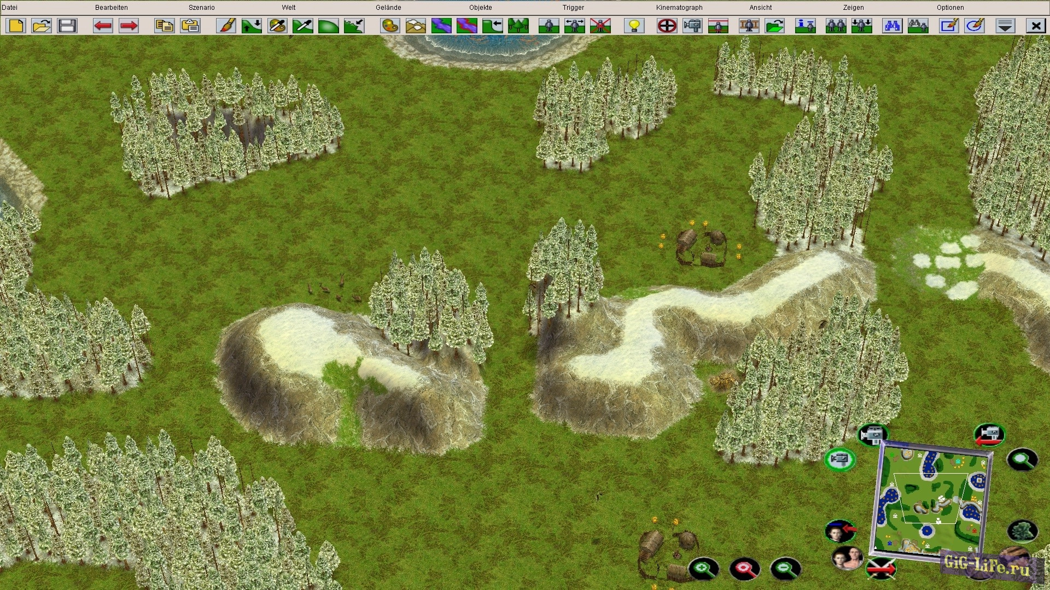The height and width of the screenshot is (590, 1050).
Task: Select the forest trees placement tool
Action: tap(518, 26)
